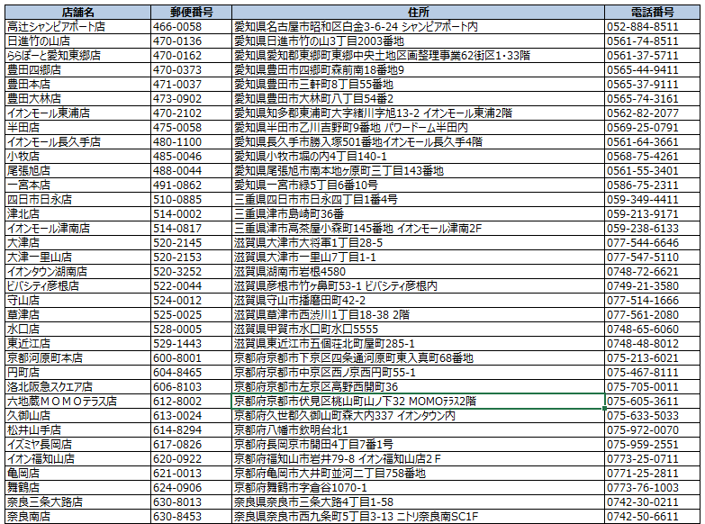Select cell イズミヤ長岡店
Screen dimensions: 705x524
[x=77, y=444]
